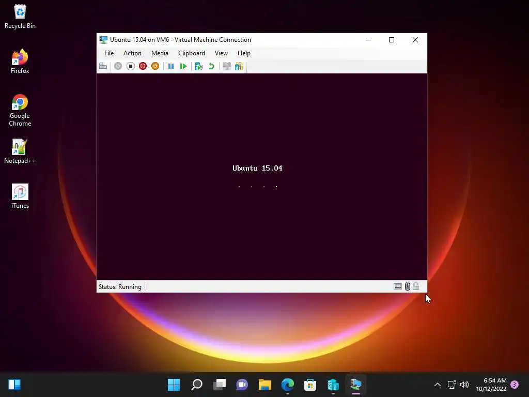Open Microsoft Store from the taskbar
The image size is (529, 397).
(x=310, y=385)
